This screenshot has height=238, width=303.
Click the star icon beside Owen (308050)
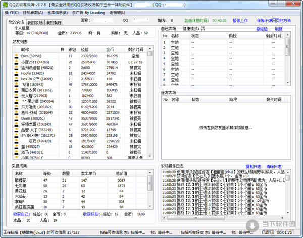coord(17,117)
